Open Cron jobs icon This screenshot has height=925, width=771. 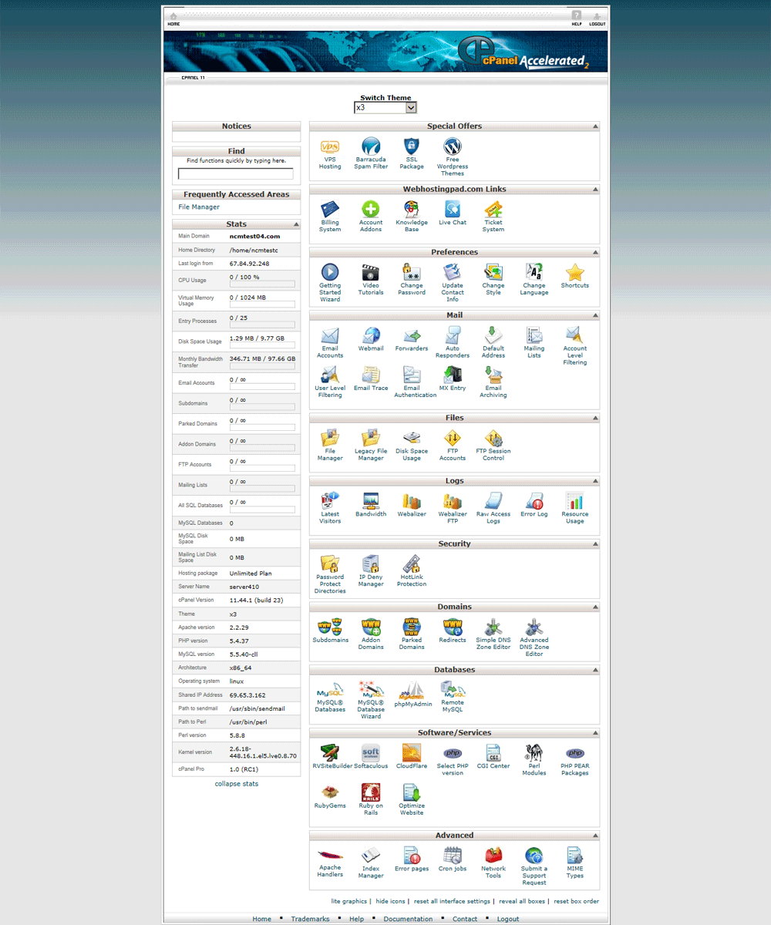coord(453,856)
